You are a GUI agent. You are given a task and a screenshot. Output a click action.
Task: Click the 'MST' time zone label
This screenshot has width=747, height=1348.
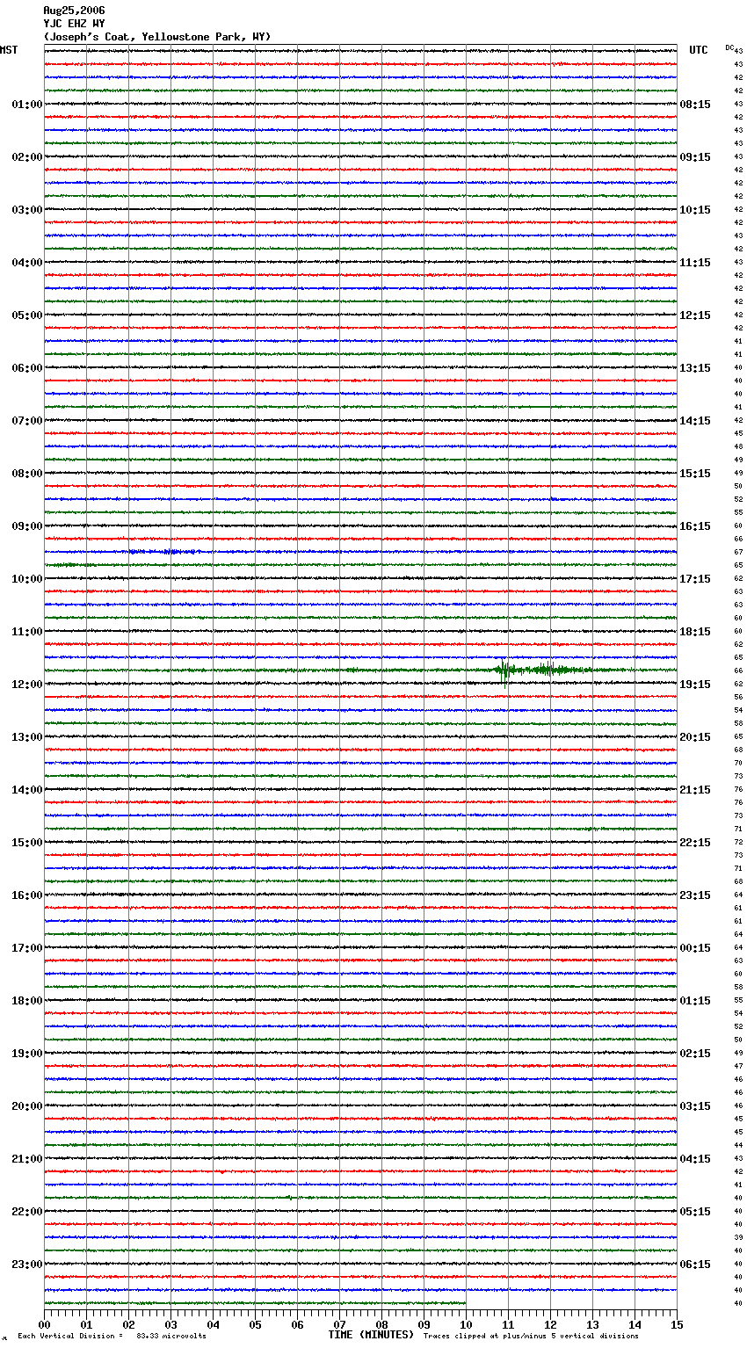coord(9,50)
